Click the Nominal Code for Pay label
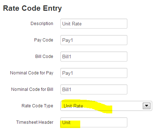Image resolution: width=168 pixels, height=137 pixels. [x=32, y=73]
